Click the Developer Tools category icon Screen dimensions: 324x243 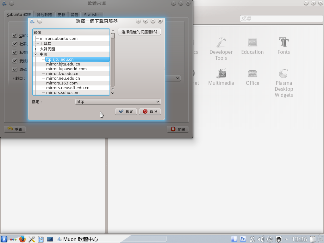pos(221,42)
